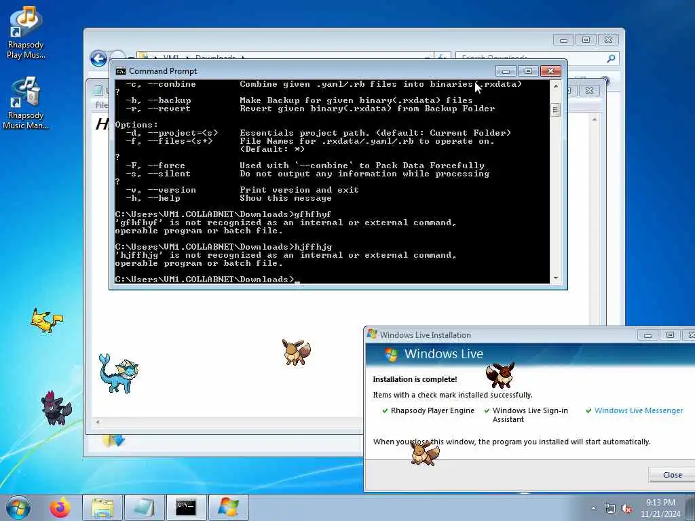
Task: Maximize the Windows Live Installation window
Action: [670, 335]
